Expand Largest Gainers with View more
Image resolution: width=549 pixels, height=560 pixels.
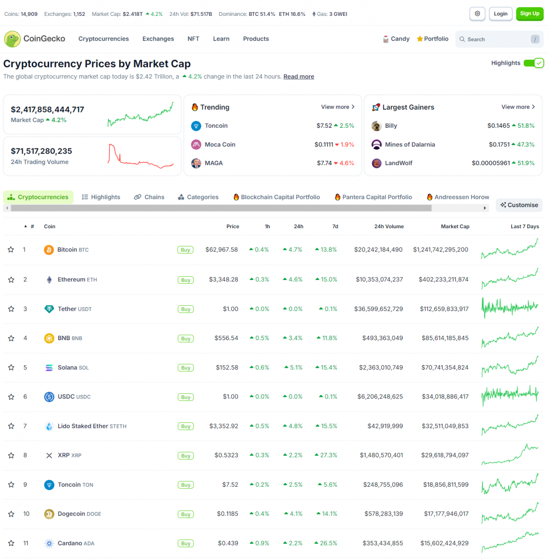pos(518,107)
